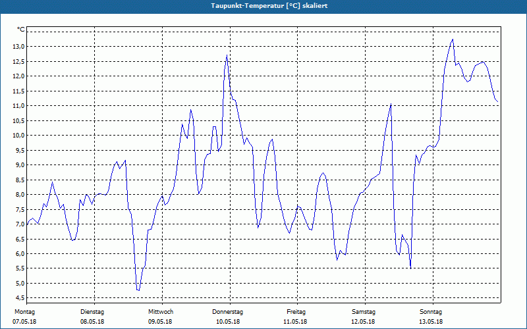Click the 10.05.18 date label
The image size is (527, 329).
point(228,322)
